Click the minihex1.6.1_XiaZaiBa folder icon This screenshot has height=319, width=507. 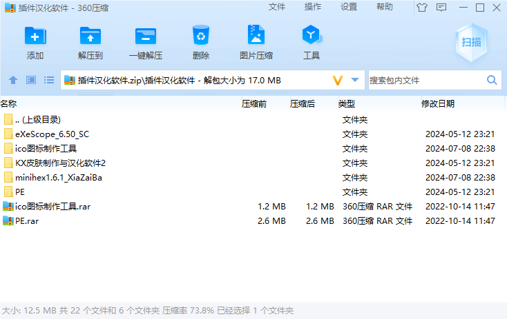[8, 177]
